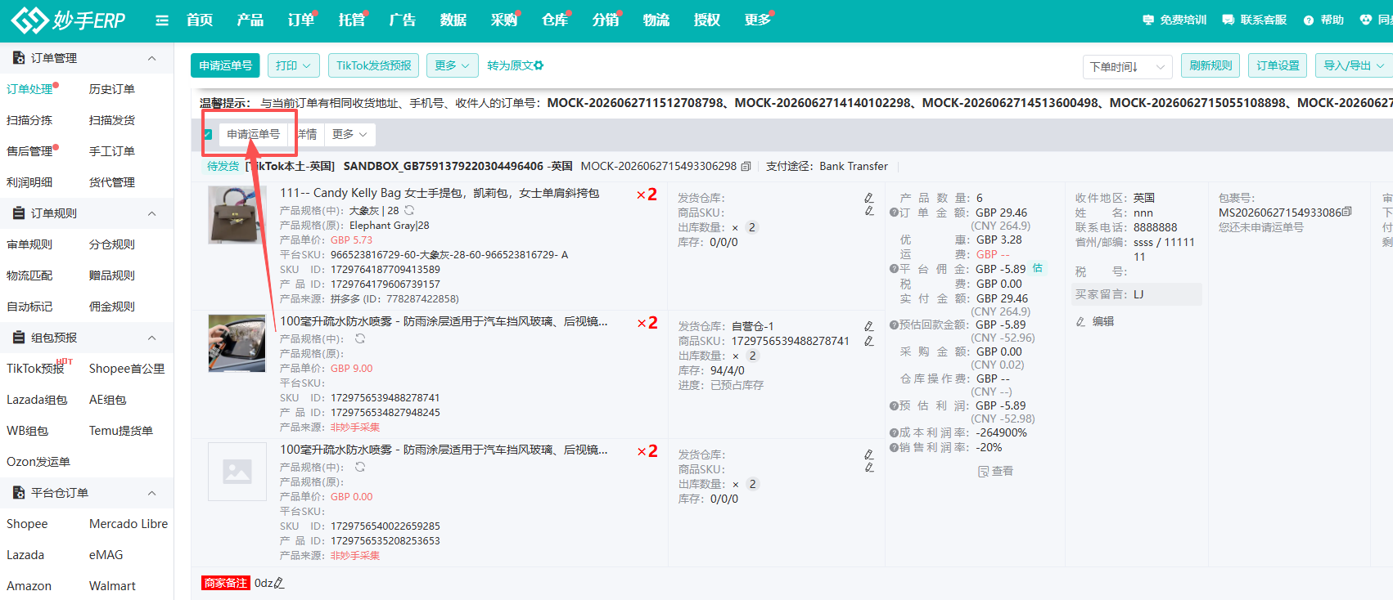Open the top toolbar 更多 dropdown
1393x600 pixels.
[x=452, y=65]
